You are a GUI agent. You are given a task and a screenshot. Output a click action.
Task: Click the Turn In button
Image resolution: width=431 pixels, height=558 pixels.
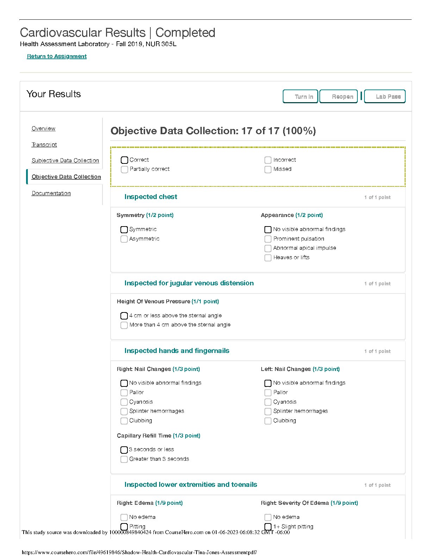(300, 97)
